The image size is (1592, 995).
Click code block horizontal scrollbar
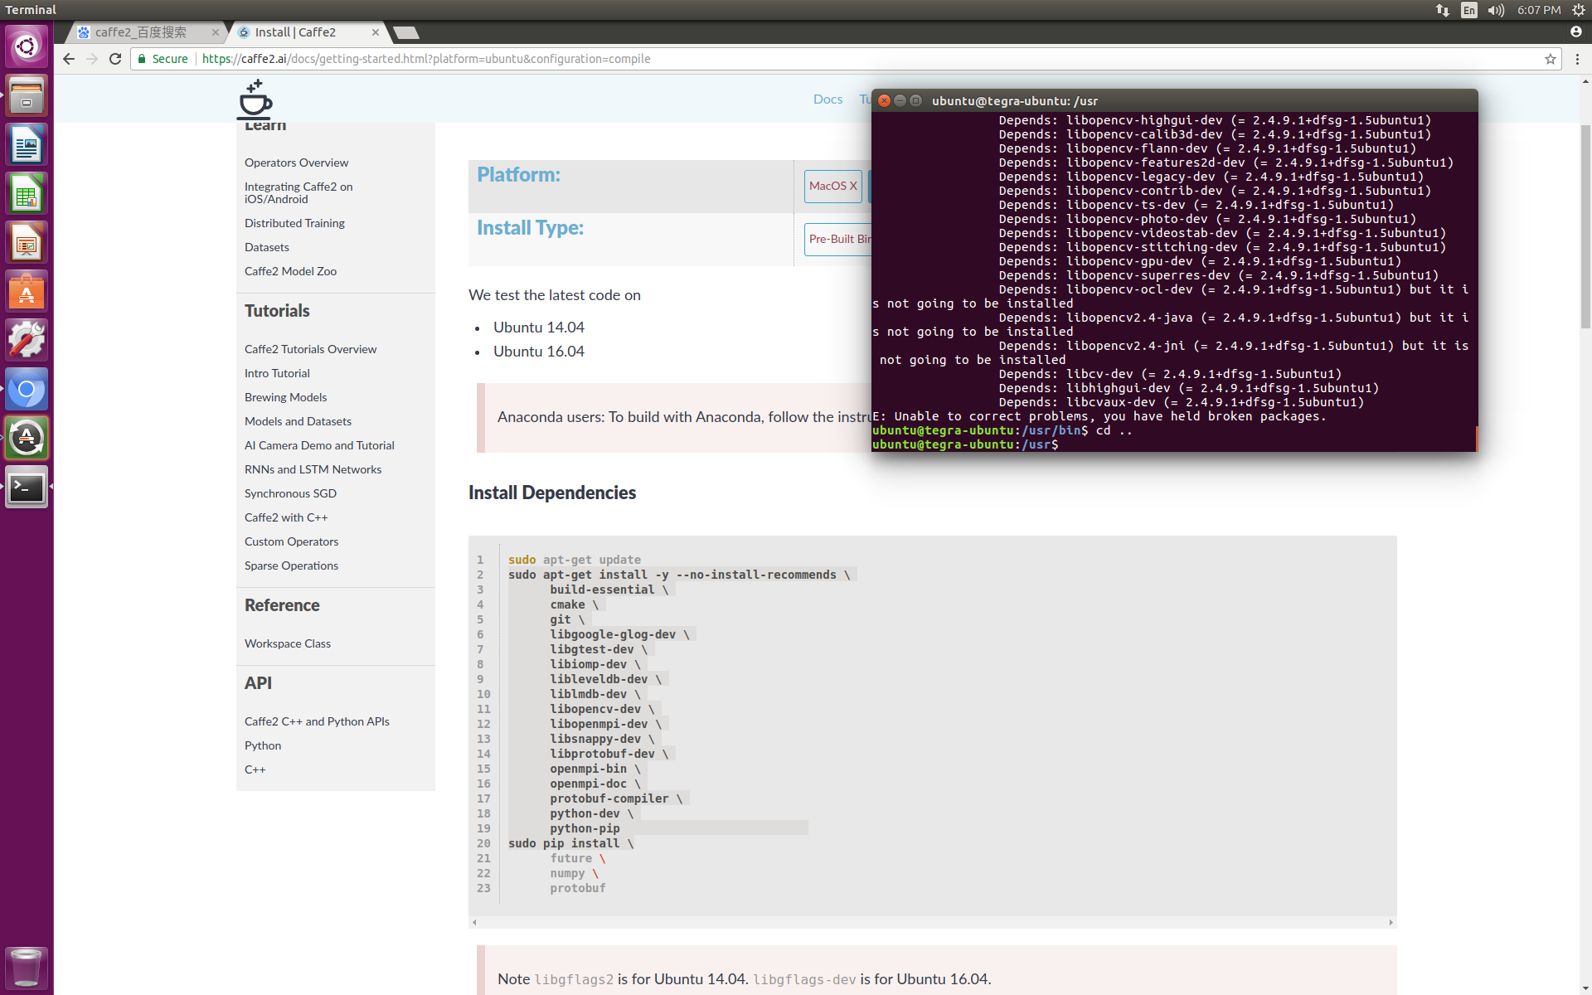click(x=932, y=922)
